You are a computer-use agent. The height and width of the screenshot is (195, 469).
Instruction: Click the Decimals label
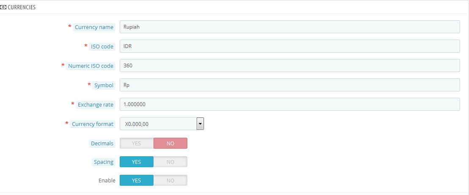point(102,143)
